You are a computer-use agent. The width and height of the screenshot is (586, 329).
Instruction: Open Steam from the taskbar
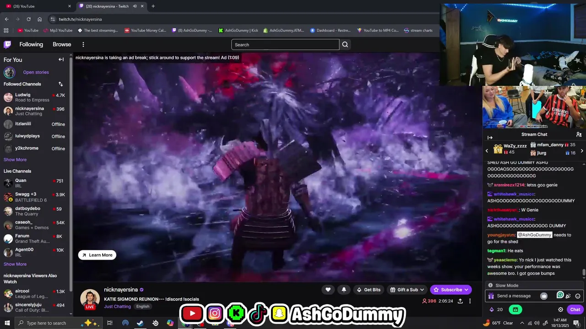[140, 323]
